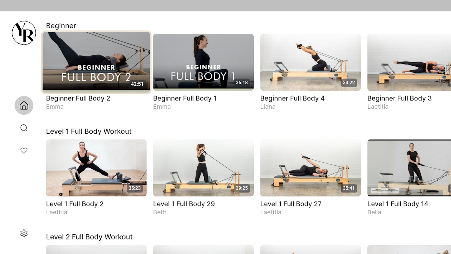Open the Settings gear icon

[x=24, y=233]
